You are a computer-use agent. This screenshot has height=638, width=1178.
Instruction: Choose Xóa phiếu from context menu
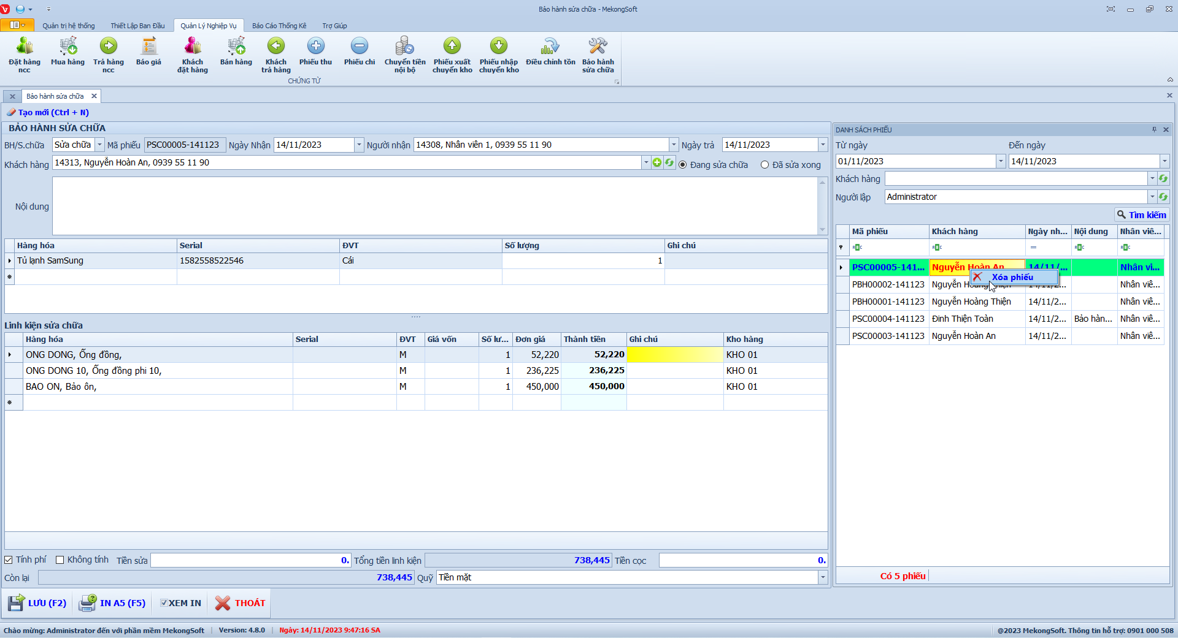pyautogui.click(x=1012, y=278)
